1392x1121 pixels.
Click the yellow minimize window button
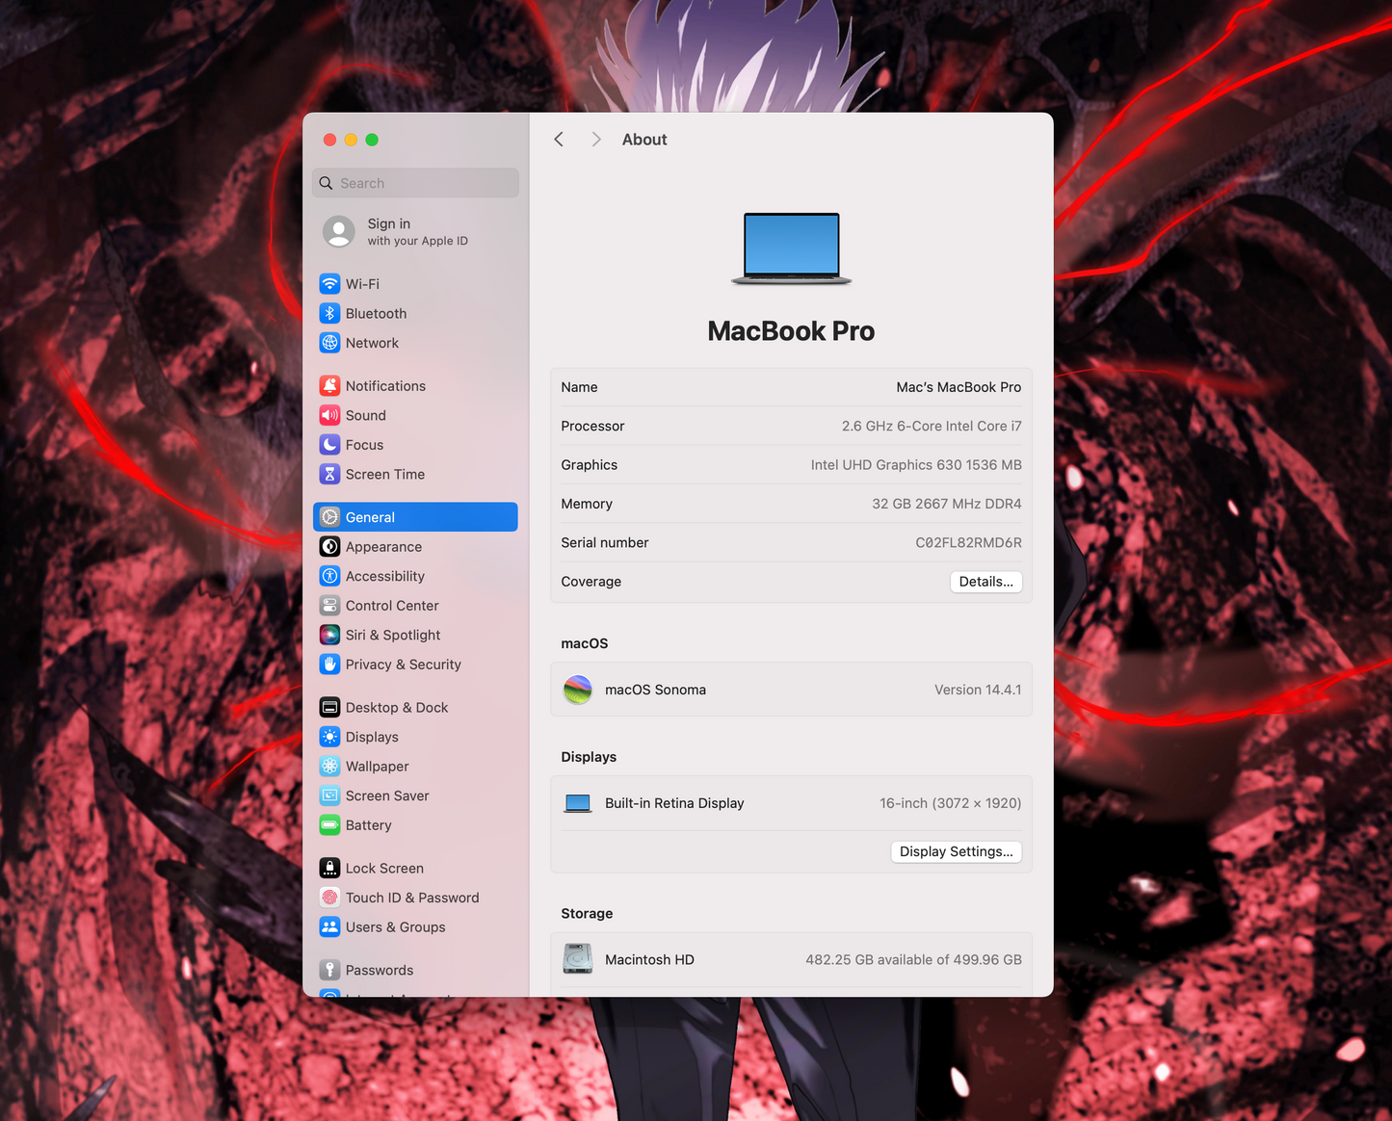coord(351,140)
